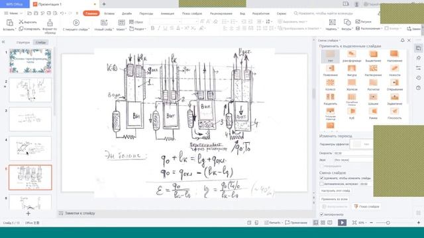The height and width of the screenshot is (238, 424).
Task: Toggle italic formatting
Action: point(159,28)
